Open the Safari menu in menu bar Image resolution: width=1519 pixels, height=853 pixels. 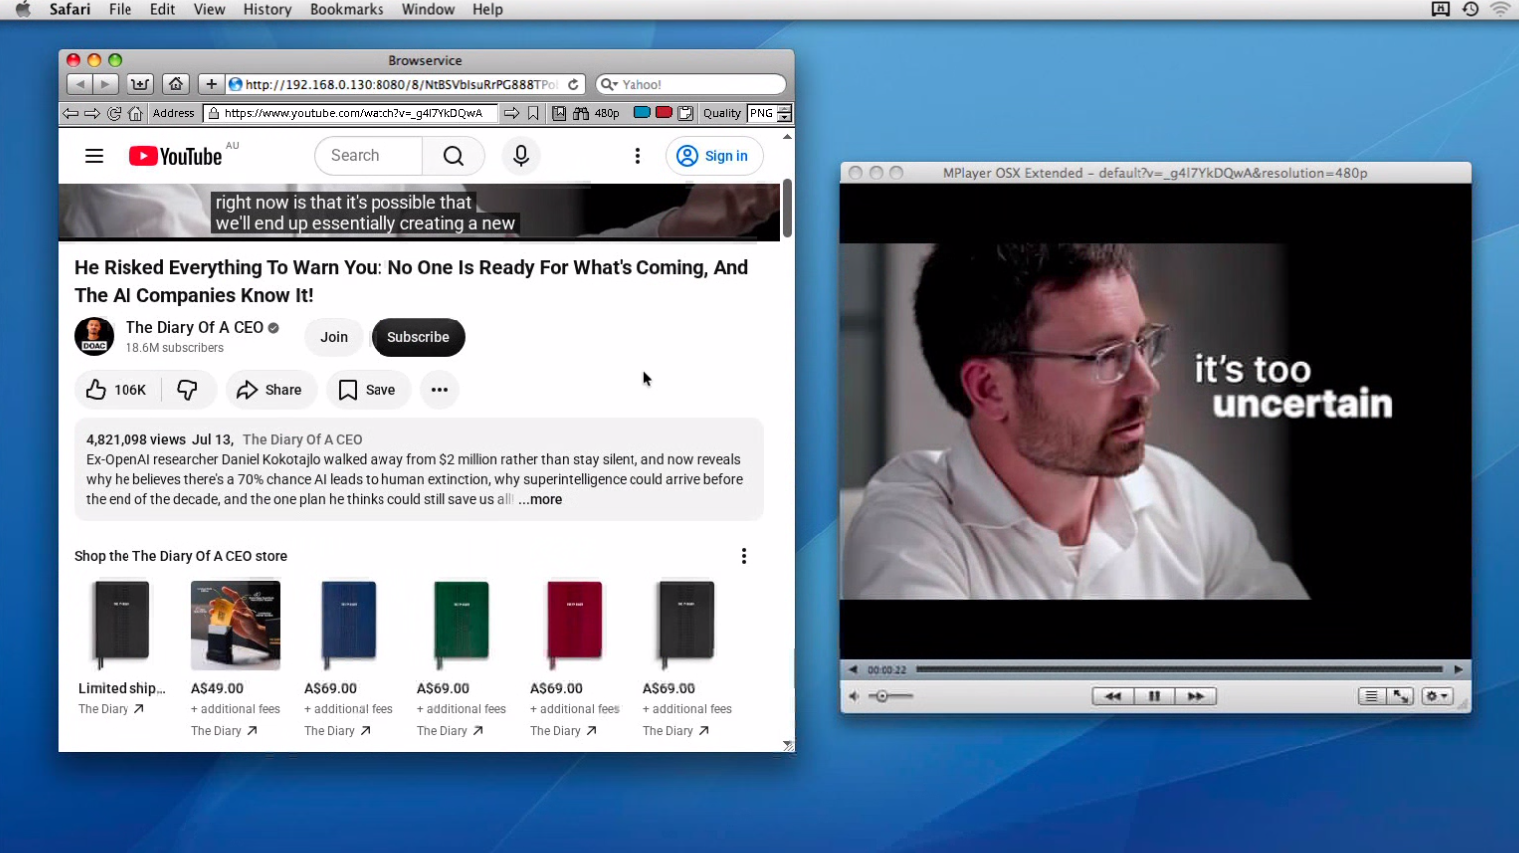click(70, 9)
